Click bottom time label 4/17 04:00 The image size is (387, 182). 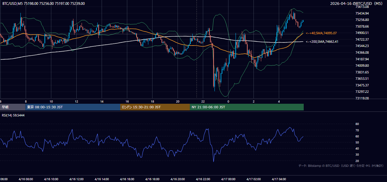279,179
